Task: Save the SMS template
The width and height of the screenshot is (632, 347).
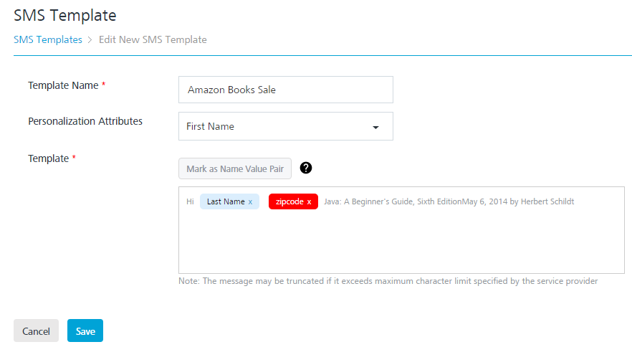Action: [x=85, y=331]
